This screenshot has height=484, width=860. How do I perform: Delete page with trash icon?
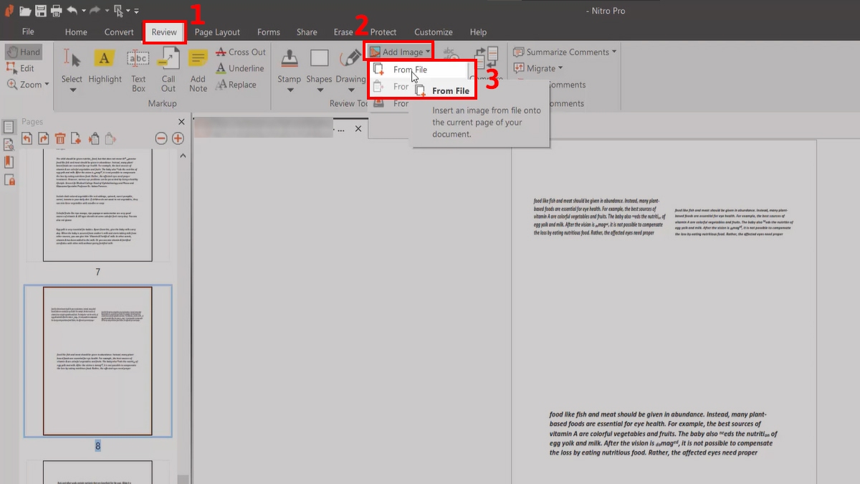60,138
